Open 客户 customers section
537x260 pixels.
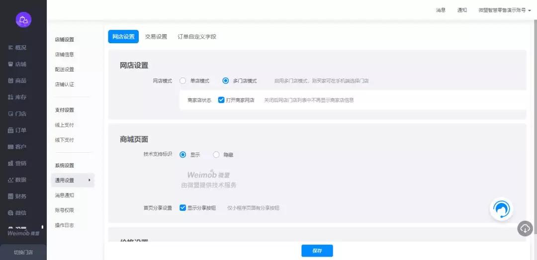click(17, 147)
